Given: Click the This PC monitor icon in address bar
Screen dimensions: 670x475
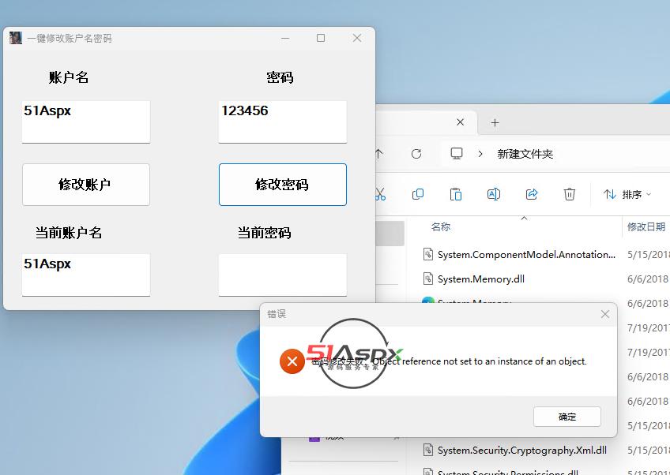Looking at the screenshot, I should [457, 154].
